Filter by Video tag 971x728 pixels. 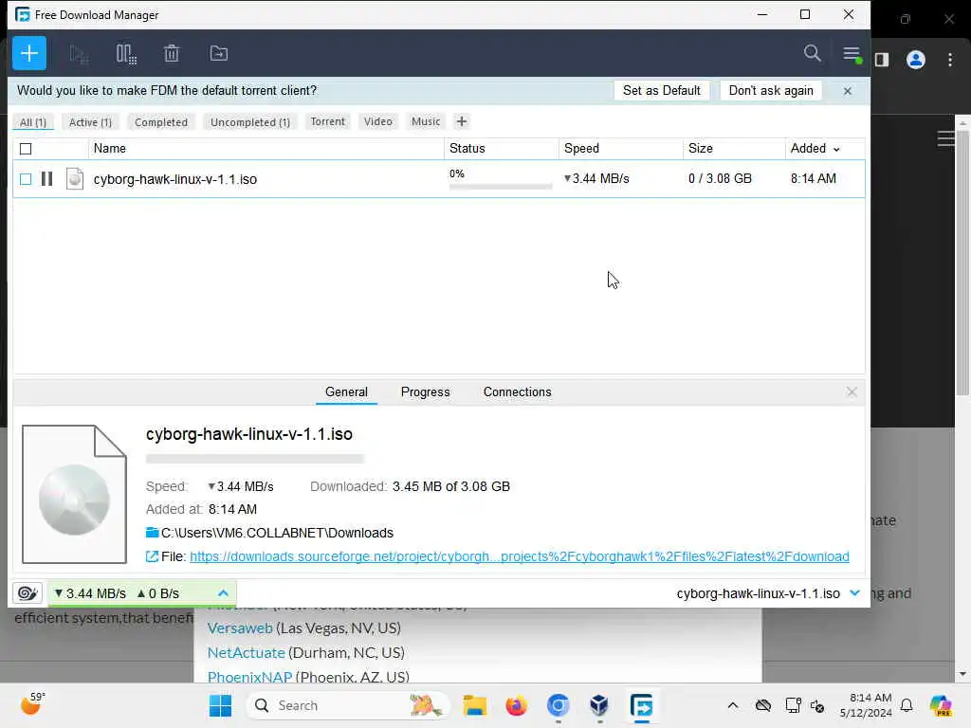coord(377,121)
